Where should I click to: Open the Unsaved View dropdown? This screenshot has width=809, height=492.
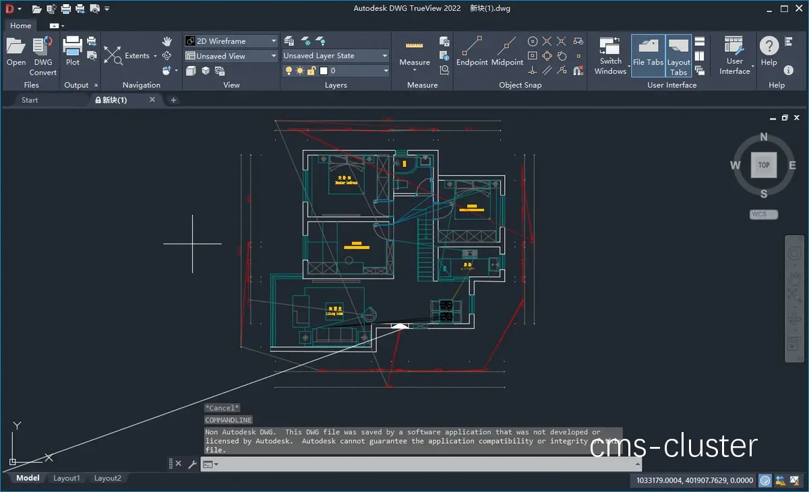click(231, 56)
